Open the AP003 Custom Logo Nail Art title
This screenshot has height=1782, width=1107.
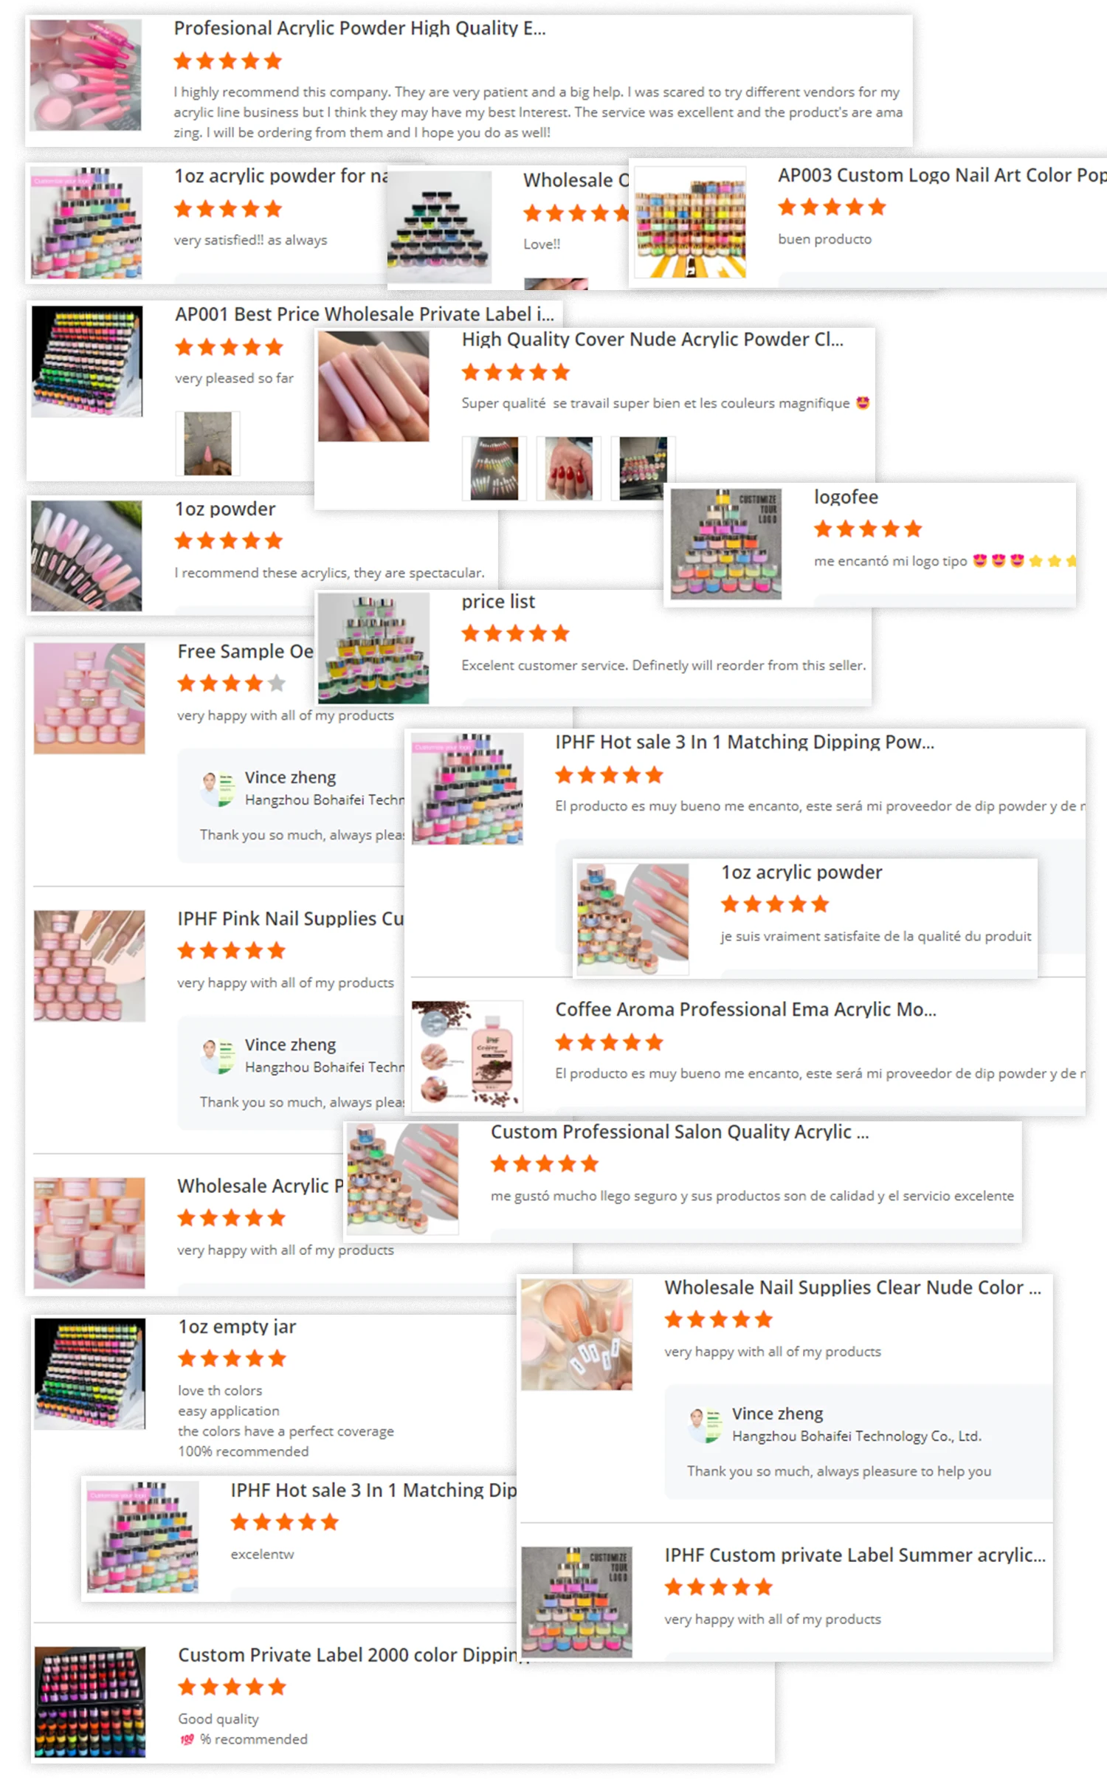click(942, 176)
